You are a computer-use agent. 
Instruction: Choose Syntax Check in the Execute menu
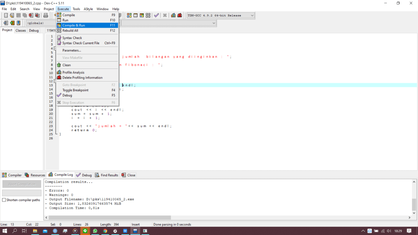pyautogui.click(x=72, y=38)
